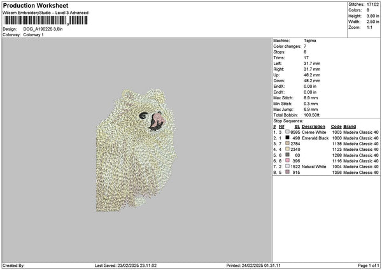Select the gray swatch for code 1288
The image size is (382, 270).
287,155
